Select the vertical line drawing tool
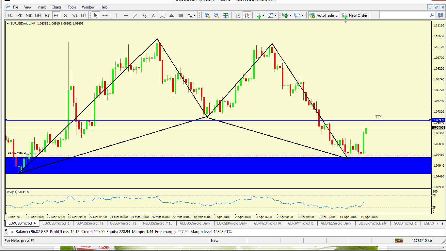The height and width of the screenshot is (251, 446). tap(117, 15)
